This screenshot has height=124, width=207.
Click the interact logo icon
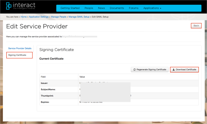(9, 6)
